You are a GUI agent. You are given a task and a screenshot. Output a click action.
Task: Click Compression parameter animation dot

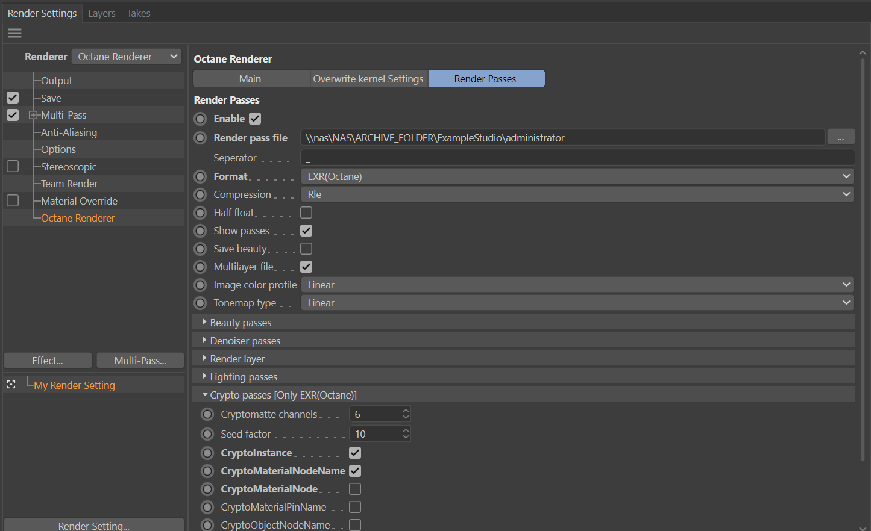pos(201,194)
